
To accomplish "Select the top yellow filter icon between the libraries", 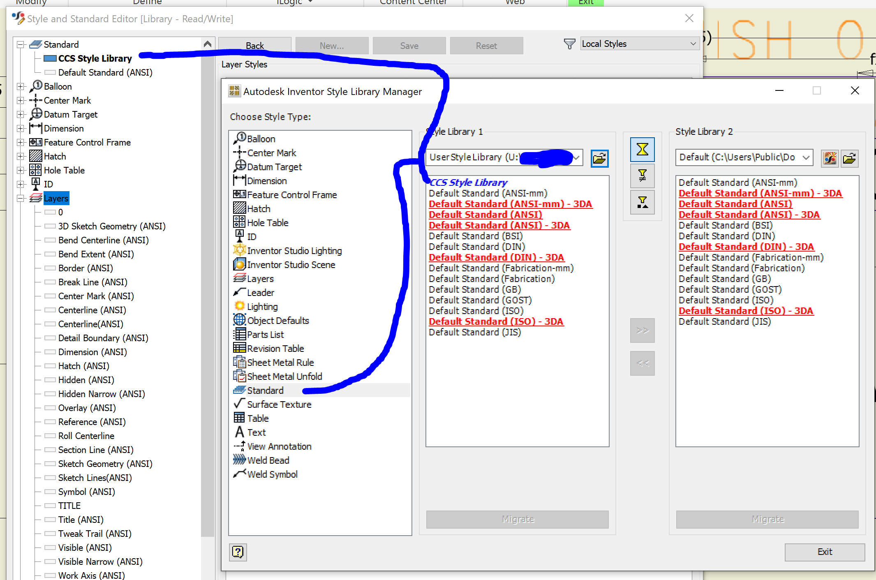I will [642, 149].
